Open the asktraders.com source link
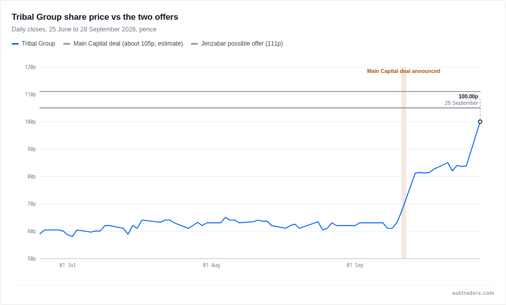This screenshot has height=305, width=506. 473,293
